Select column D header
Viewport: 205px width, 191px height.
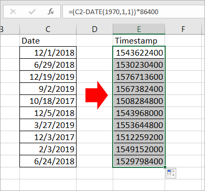(x=94, y=29)
